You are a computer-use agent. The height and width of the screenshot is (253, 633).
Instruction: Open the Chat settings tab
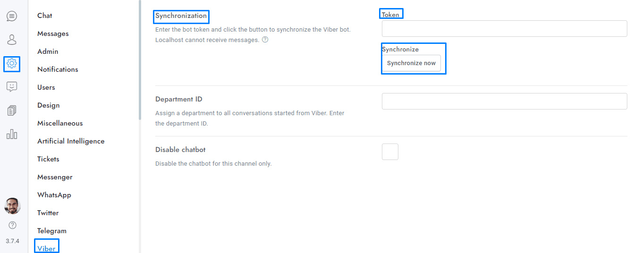pos(45,16)
